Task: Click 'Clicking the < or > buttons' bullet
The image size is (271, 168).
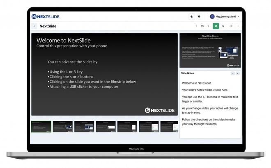Action: 71,77
